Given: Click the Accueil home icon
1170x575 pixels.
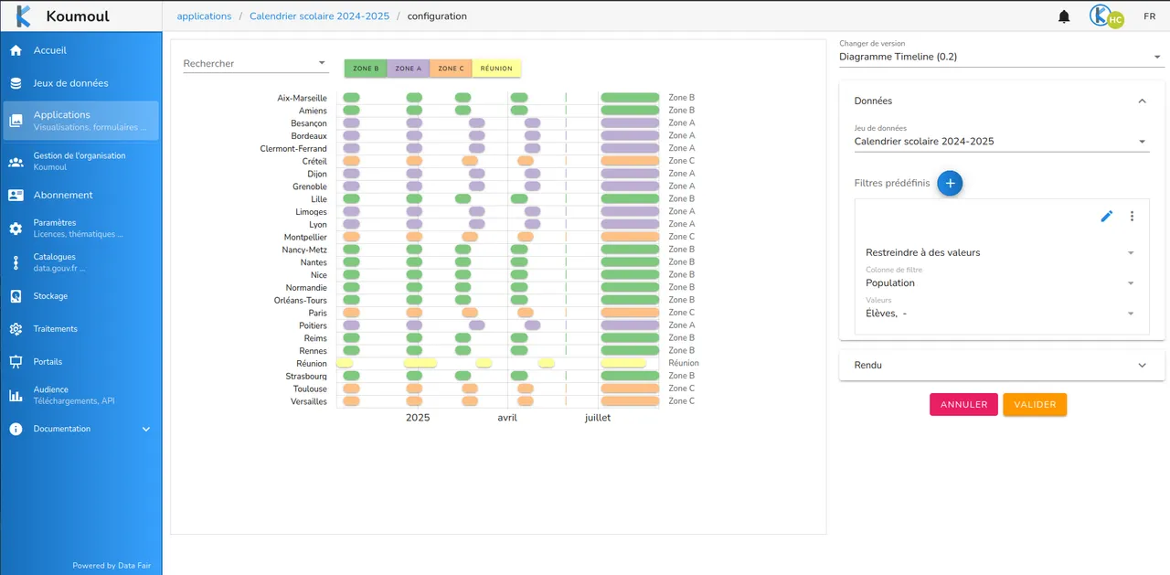Looking at the screenshot, I should click(16, 50).
